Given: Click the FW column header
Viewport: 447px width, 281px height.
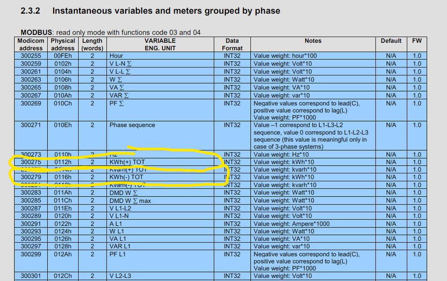Looking at the screenshot, I should (x=416, y=41).
